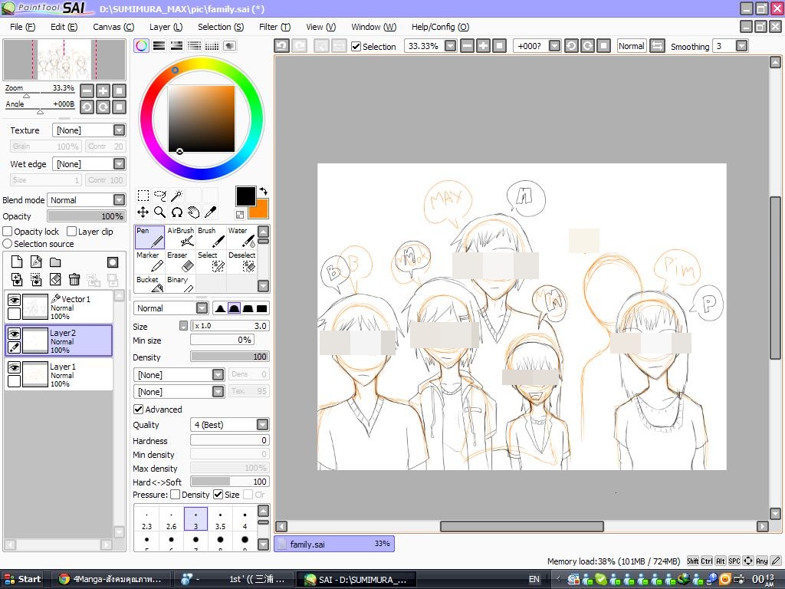
Task: Pick the rectangular selection tool
Action: pos(143,196)
